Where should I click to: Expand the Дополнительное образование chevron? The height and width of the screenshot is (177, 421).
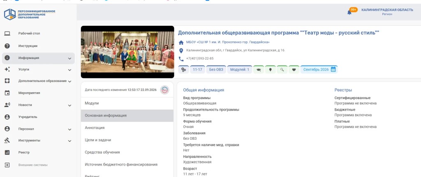(69, 81)
